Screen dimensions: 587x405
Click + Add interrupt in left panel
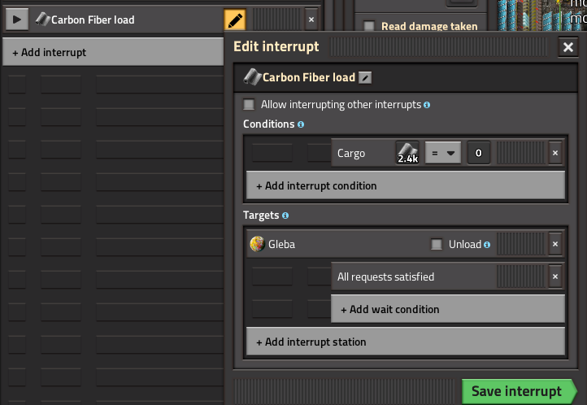[112, 53]
